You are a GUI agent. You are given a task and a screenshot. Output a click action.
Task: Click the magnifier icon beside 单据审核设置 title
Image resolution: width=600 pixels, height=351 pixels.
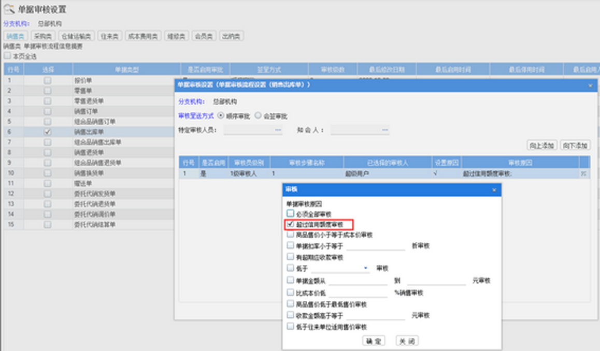click(9, 9)
